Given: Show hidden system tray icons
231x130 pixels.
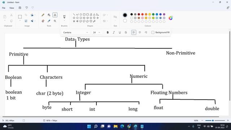Looking at the screenshot, I should point(189,126).
